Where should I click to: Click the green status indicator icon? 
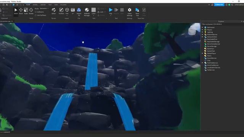(229, 5)
